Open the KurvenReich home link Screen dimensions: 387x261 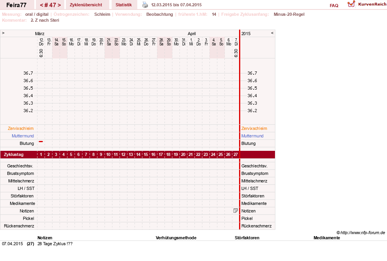[372, 4]
